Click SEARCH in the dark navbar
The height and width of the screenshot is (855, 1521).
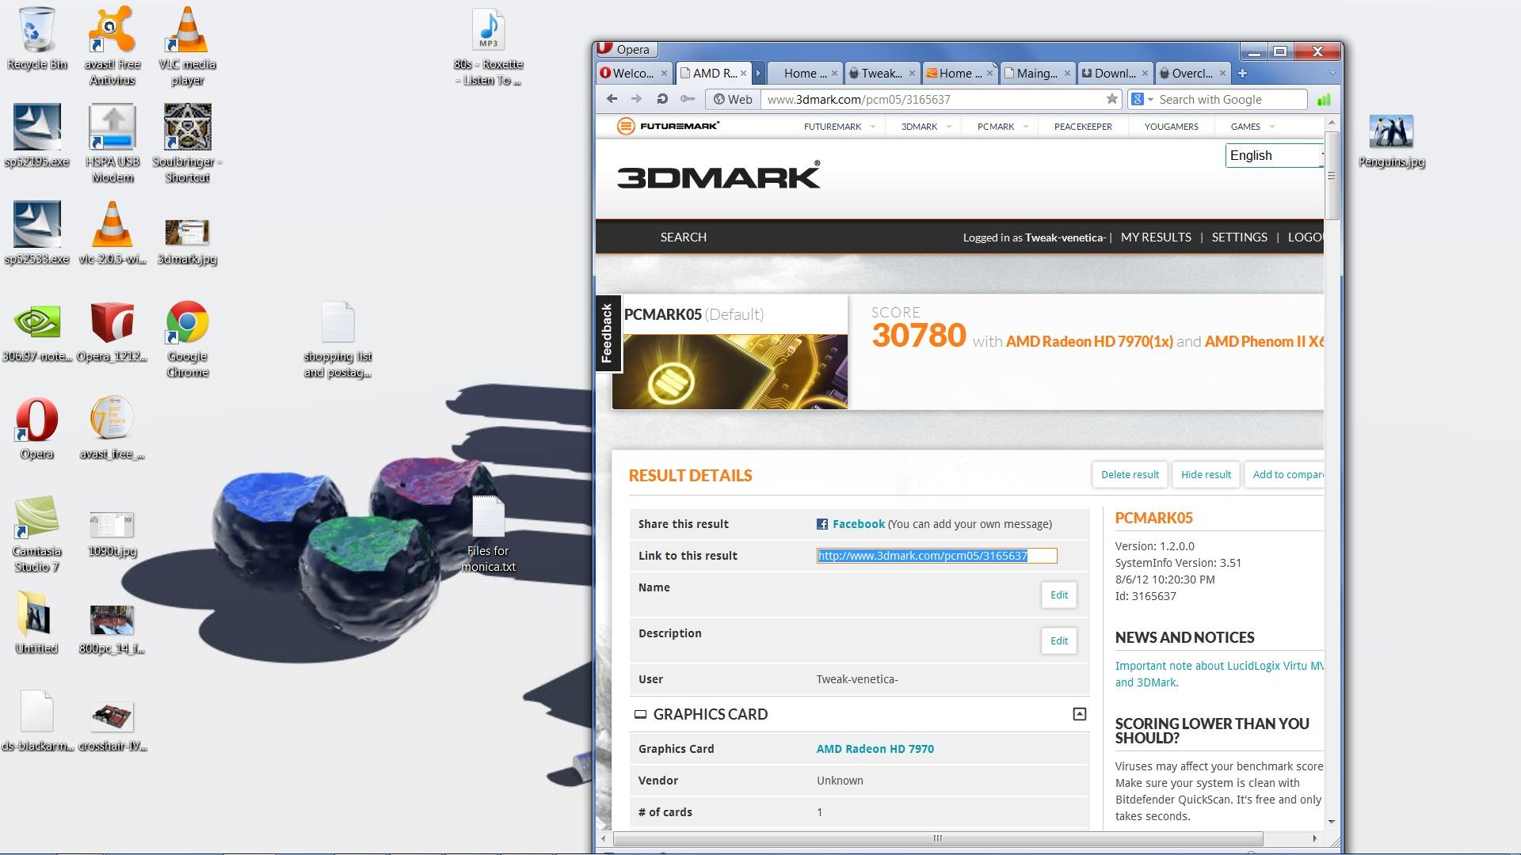683,237
